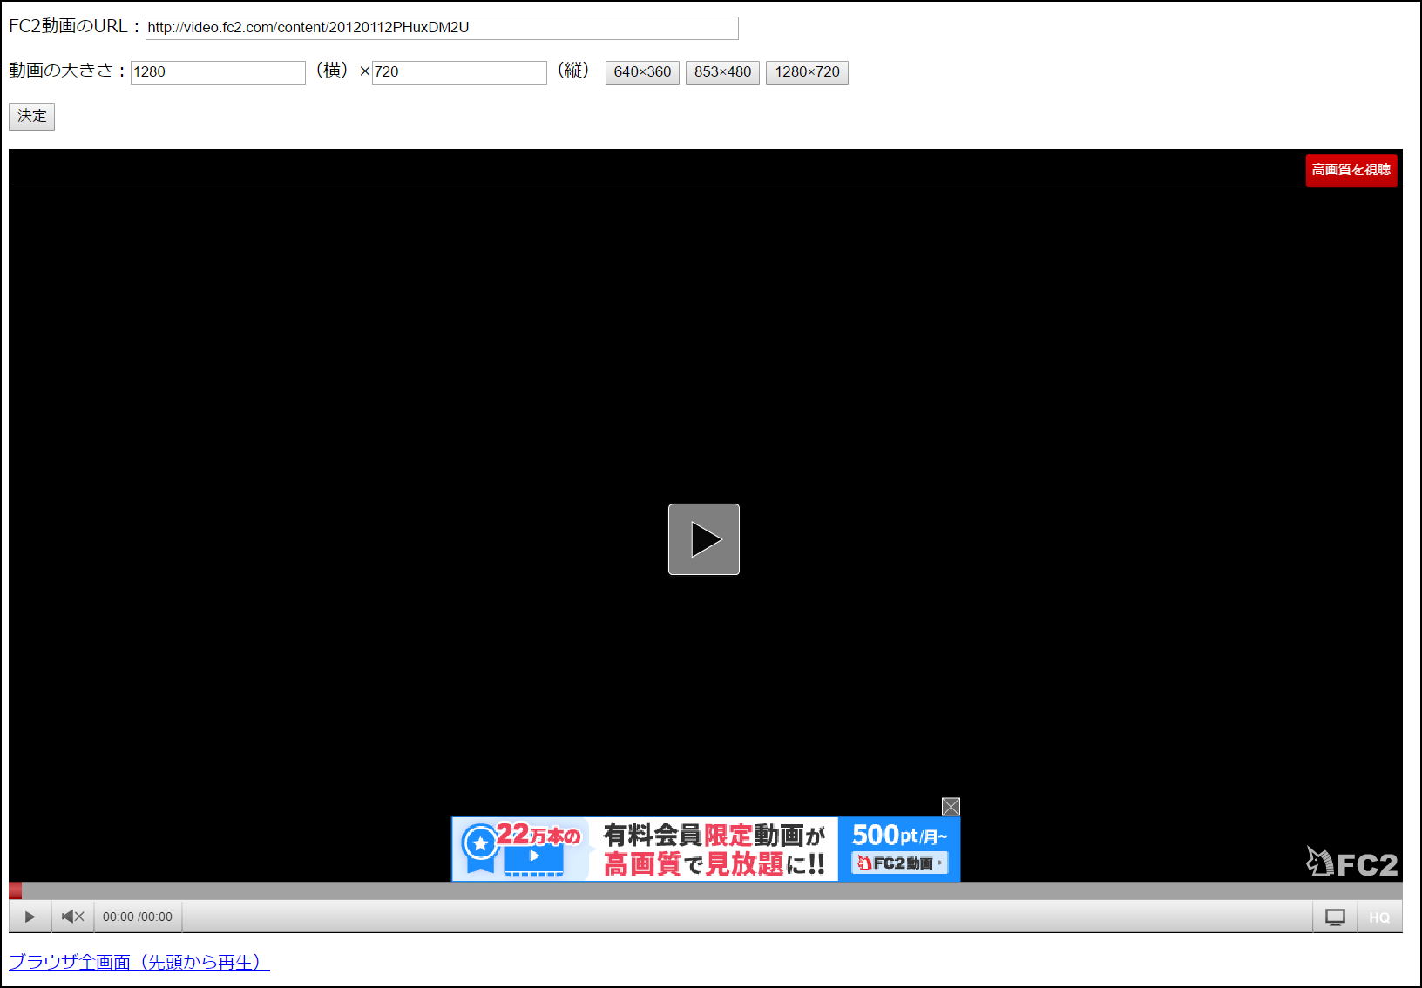The width and height of the screenshot is (1422, 988).
Task: Click the 決定 submit button
Action: pyautogui.click(x=31, y=116)
